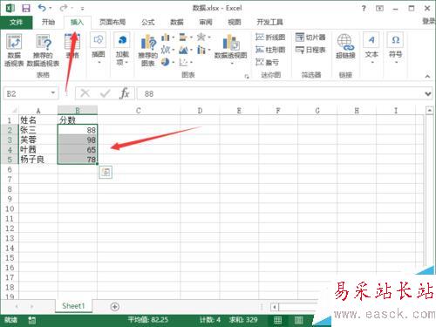The height and width of the screenshot is (327, 436).
Task: Click the vertical scrollbar up arrow
Action: pyautogui.click(x=429, y=111)
